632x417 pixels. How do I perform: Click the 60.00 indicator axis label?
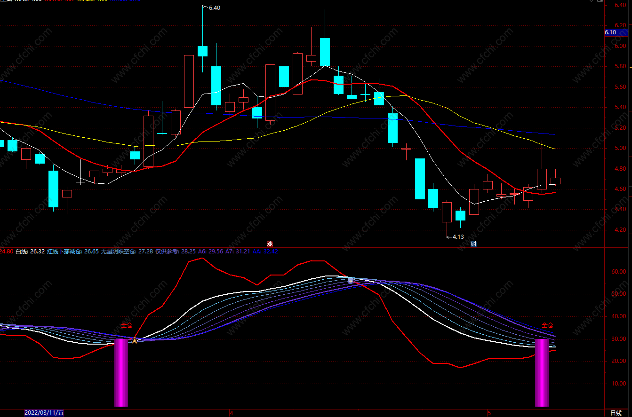click(x=618, y=272)
